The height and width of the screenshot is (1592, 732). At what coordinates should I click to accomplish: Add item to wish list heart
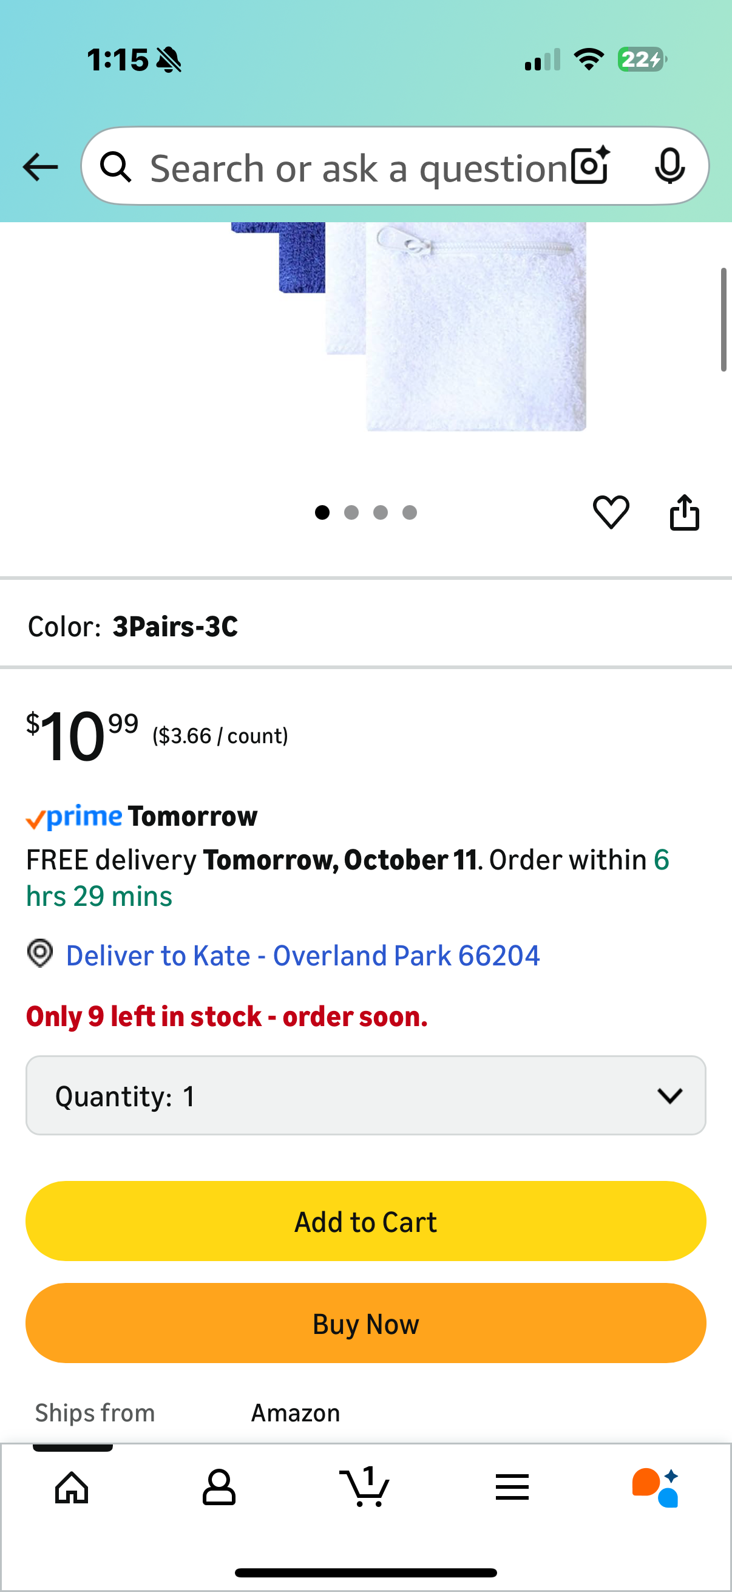(x=611, y=512)
